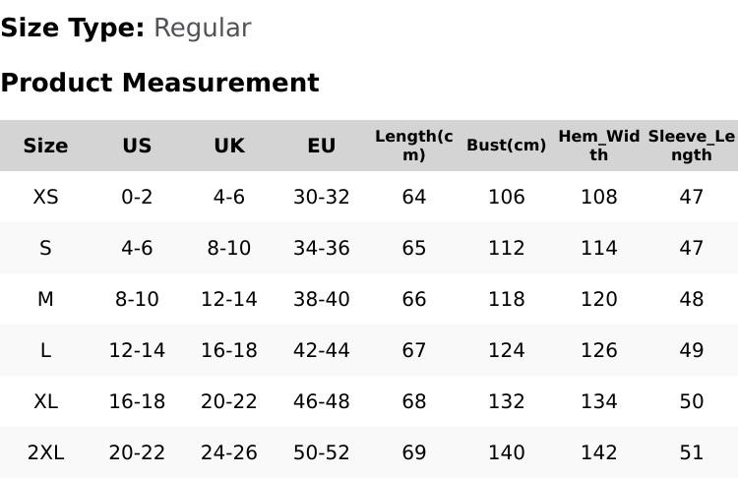Select the XS size row label
This screenshot has width=738, height=478.
45,197
